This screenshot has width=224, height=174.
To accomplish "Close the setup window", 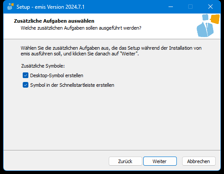I will pos(210,7).
